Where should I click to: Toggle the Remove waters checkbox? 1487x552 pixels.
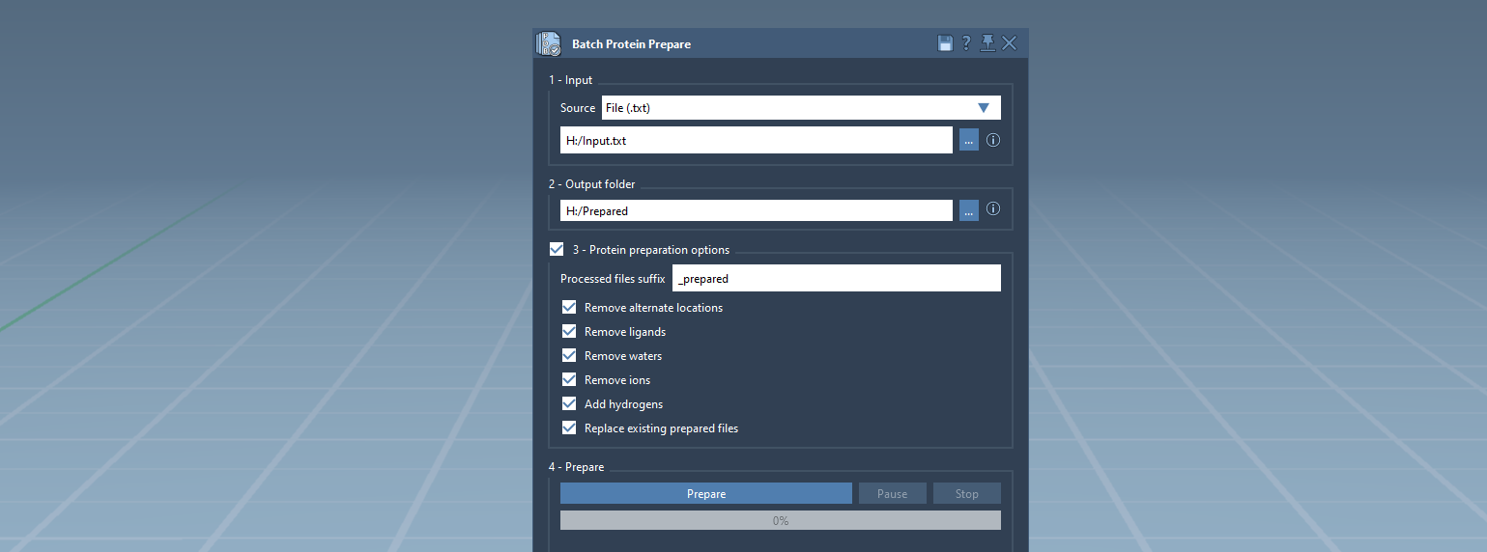tap(569, 356)
